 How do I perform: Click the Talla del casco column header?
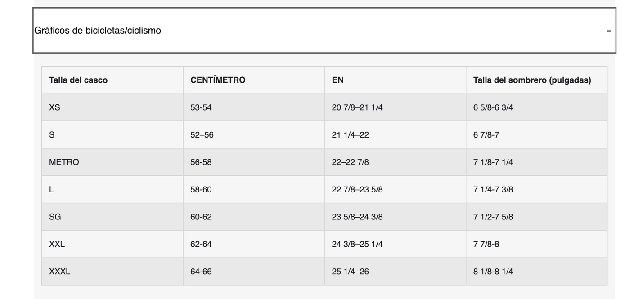coord(78,80)
